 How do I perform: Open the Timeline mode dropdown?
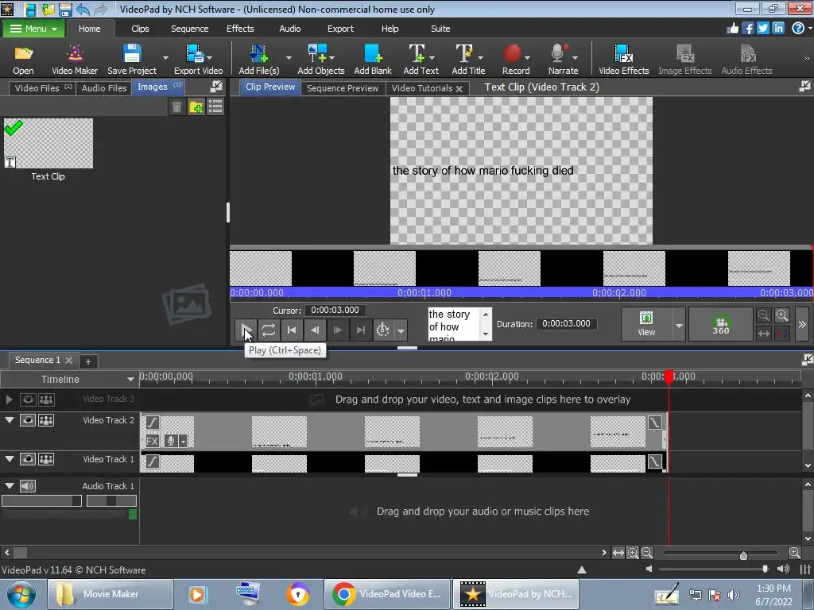pos(130,380)
